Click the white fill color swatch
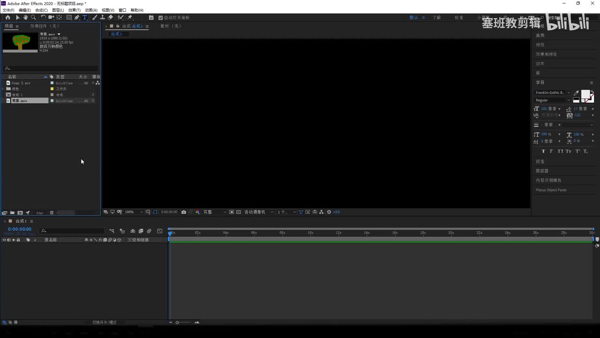This screenshot has width=600, height=338. point(585,94)
